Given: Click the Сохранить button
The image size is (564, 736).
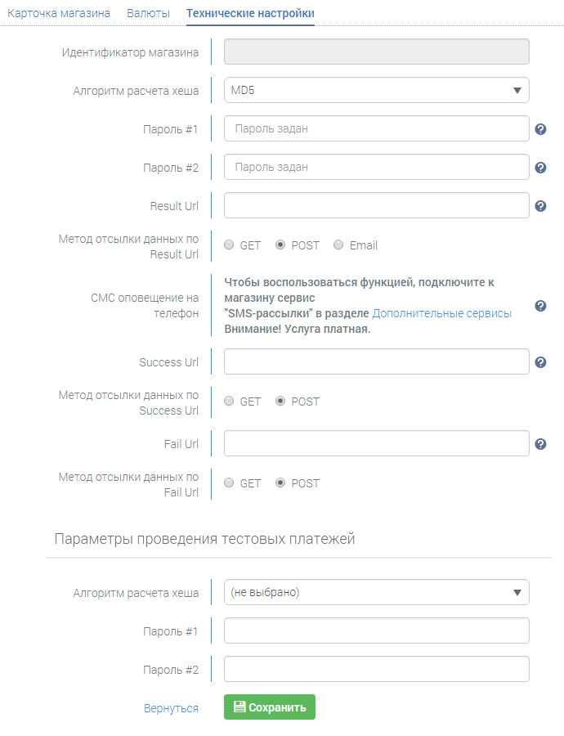Looking at the screenshot, I should [x=270, y=707].
